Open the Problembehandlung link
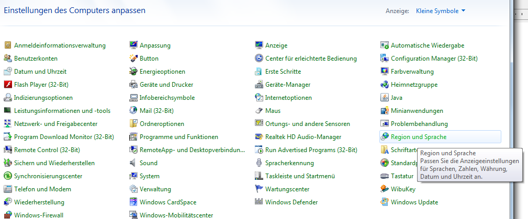Viewport: 528px width, 219px height. pyautogui.click(x=419, y=124)
